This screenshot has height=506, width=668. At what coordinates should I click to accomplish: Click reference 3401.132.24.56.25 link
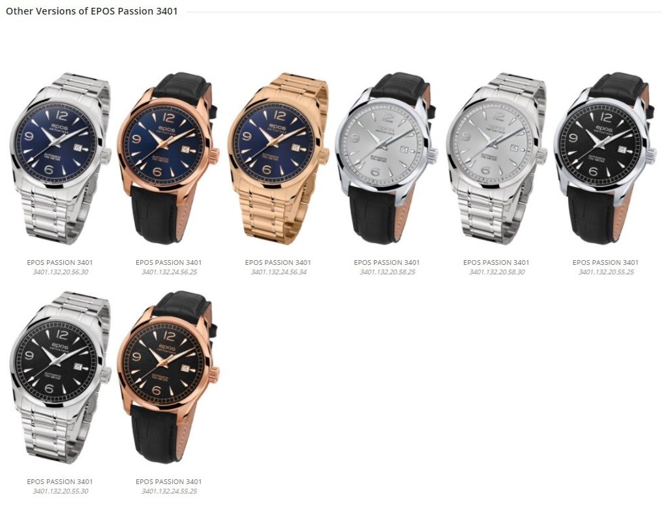point(169,272)
